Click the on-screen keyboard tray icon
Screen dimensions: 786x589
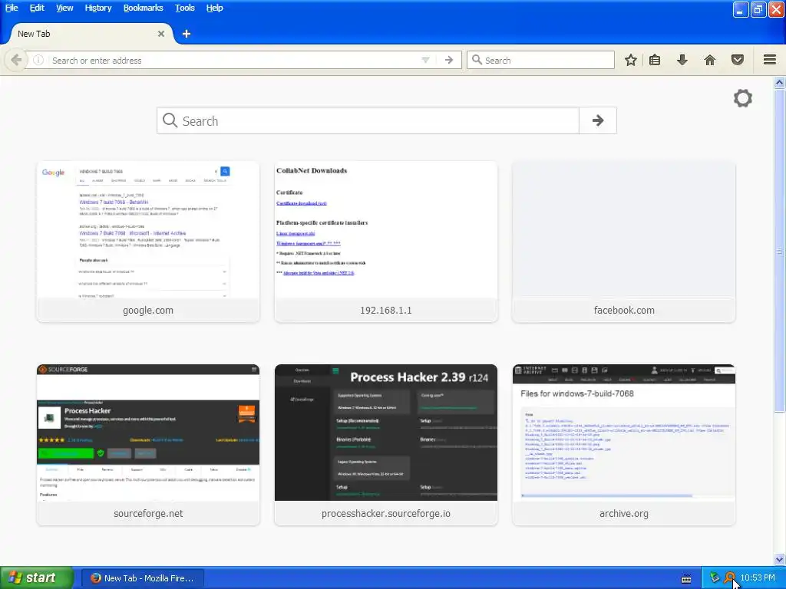click(686, 579)
